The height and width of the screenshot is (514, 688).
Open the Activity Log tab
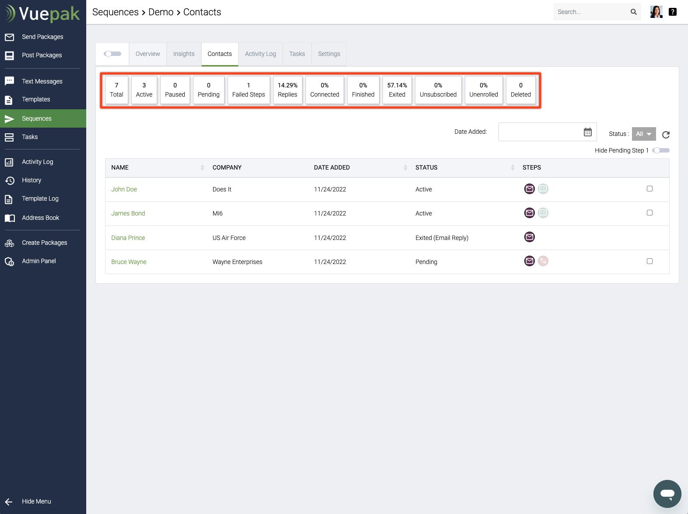[260, 54]
